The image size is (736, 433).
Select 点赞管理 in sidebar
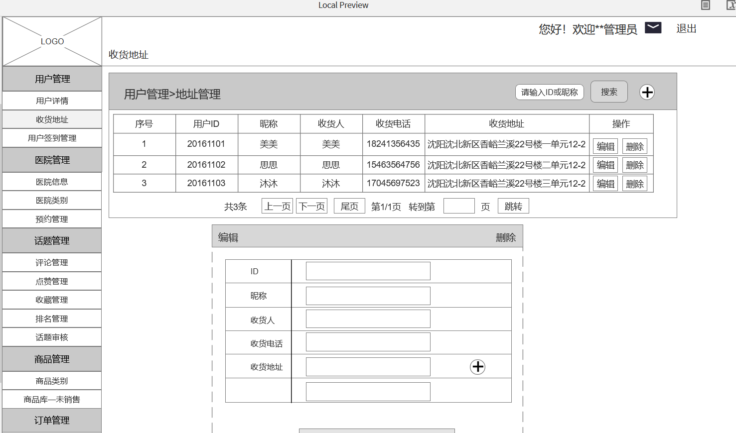click(52, 281)
